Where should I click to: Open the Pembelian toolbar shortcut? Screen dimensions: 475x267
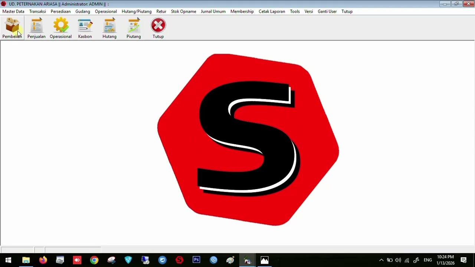click(x=12, y=28)
